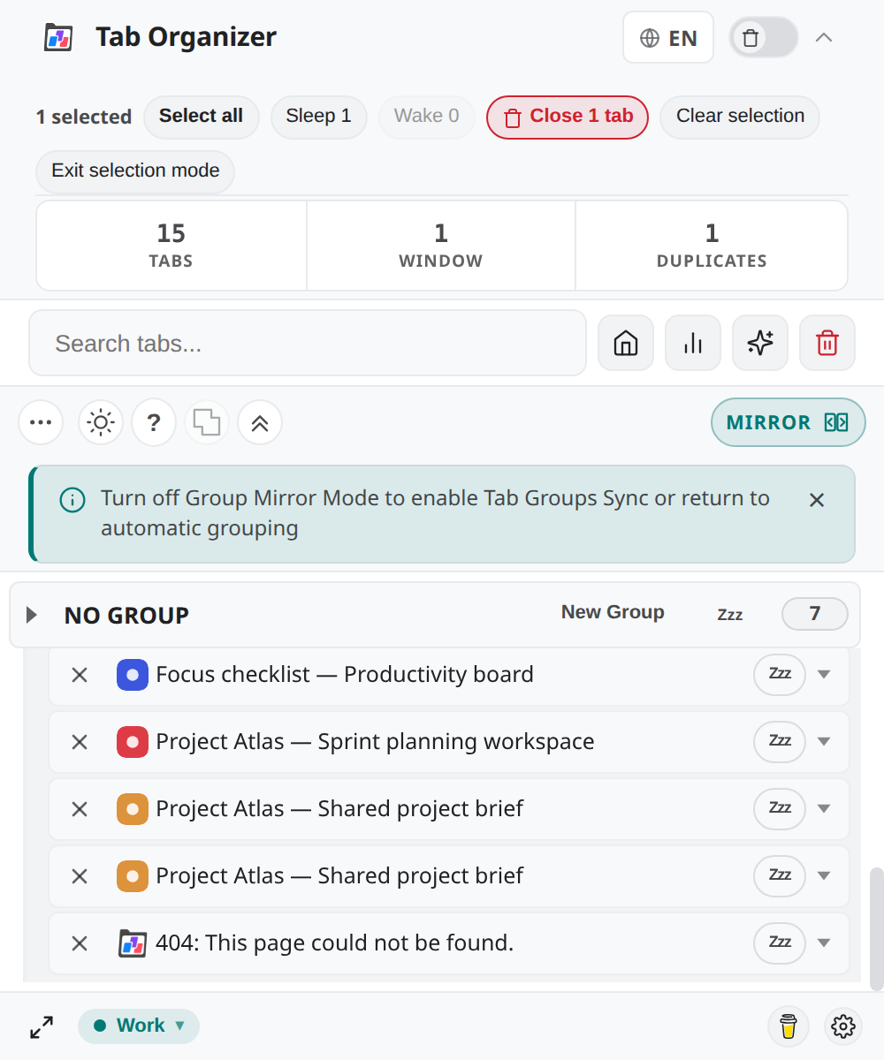884x1060 pixels.
Task: Close the Sprint planning workspace tab with its X
Action: pos(80,742)
